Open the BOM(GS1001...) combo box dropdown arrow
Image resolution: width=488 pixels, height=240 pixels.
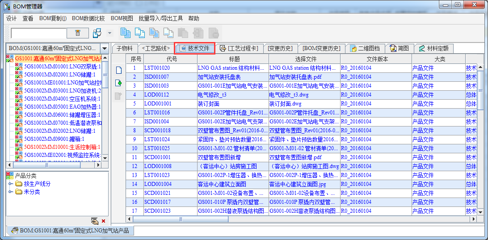click(x=105, y=49)
